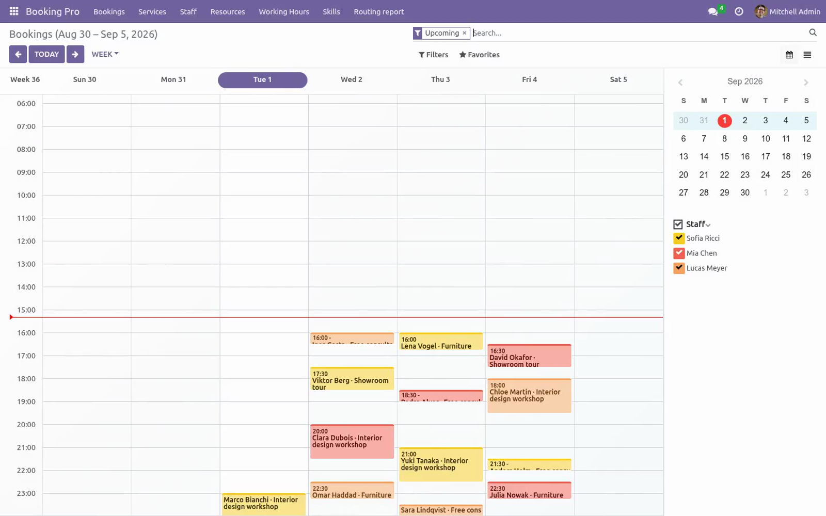Go to next month in mini calendar
Screen dimensions: 826x516
pyautogui.click(x=806, y=83)
